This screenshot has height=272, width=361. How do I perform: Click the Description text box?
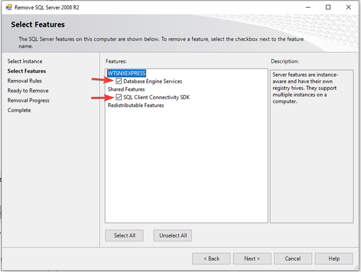point(311,145)
